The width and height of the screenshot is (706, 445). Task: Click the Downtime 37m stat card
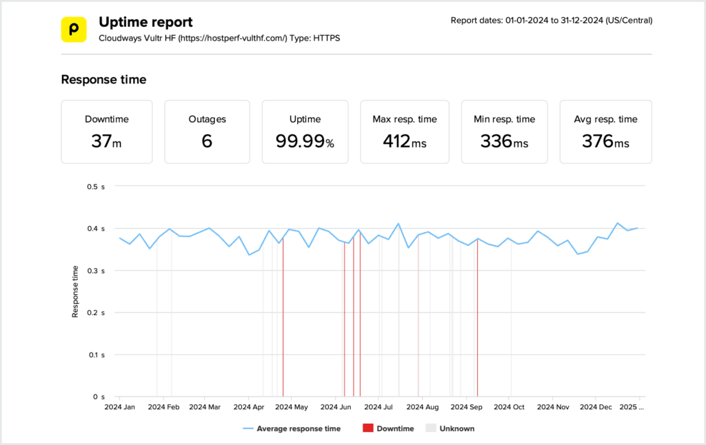click(106, 132)
